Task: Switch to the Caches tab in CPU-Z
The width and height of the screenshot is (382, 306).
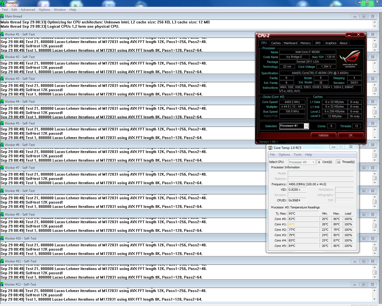Action: tap(276, 43)
